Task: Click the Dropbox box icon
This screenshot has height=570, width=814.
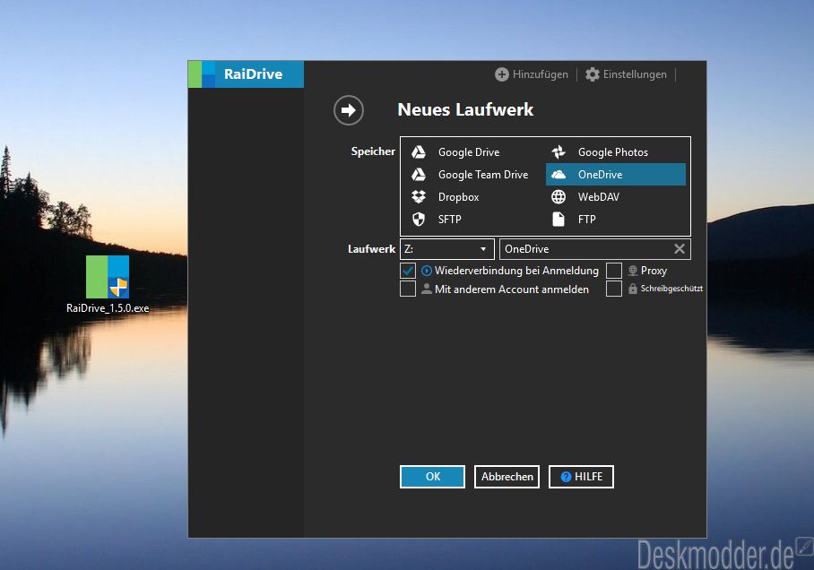Action: click(419, 197)
